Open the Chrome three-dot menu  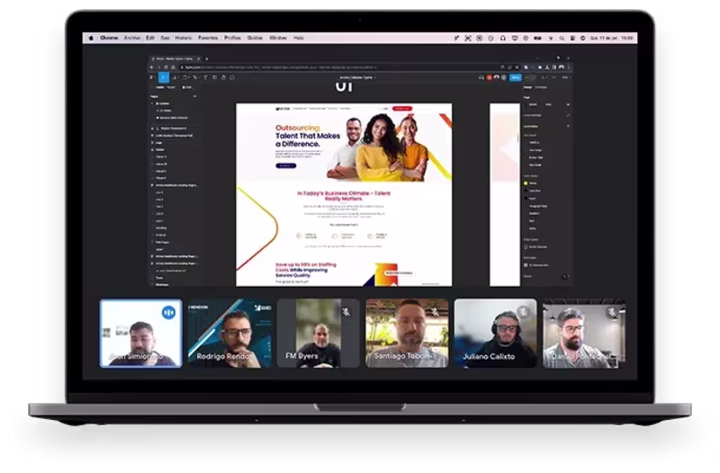(569, 67)
